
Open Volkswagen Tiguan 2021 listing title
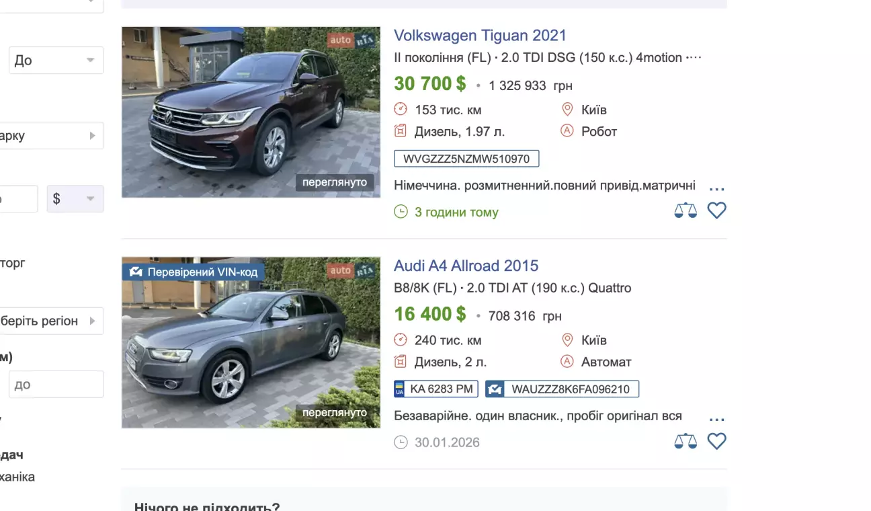480,36
